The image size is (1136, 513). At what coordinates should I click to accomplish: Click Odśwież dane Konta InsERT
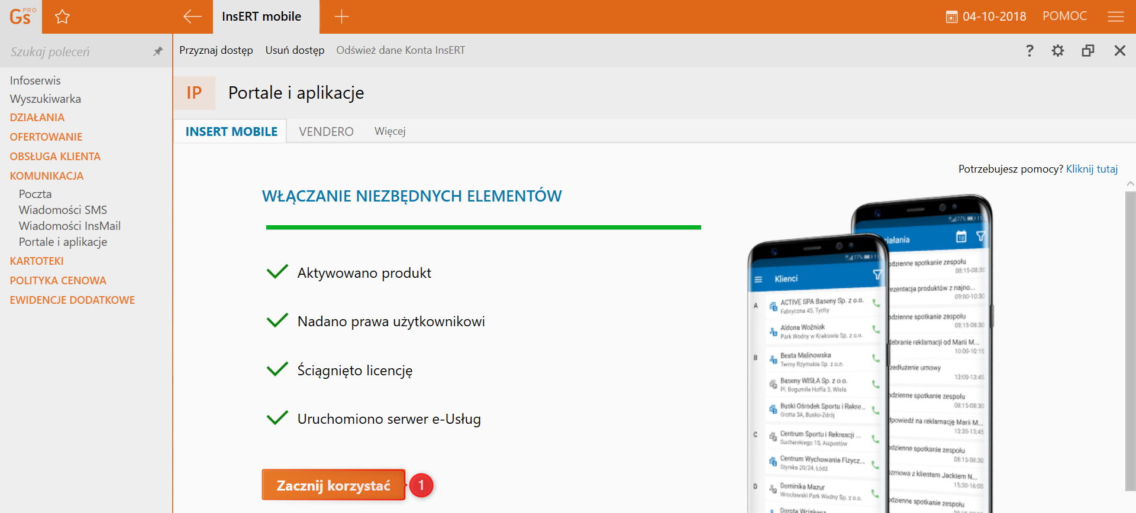coord(401,50)
